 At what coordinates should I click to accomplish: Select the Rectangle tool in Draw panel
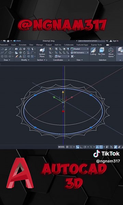coord(6,56)
